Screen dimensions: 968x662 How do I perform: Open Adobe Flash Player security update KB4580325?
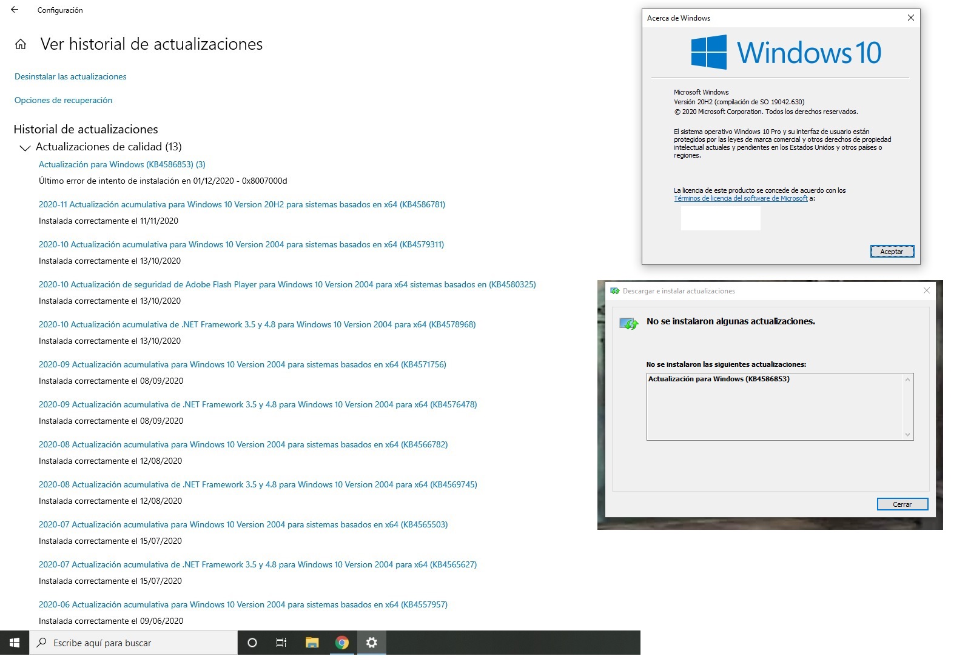pyautogui.click(x=287, y=284)
